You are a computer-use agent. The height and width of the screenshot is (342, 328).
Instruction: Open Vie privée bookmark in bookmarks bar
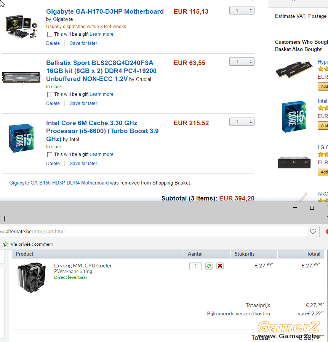point(32,244)
